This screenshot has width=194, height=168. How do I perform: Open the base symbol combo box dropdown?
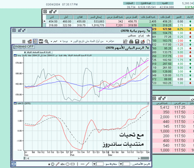pos(121,164)
